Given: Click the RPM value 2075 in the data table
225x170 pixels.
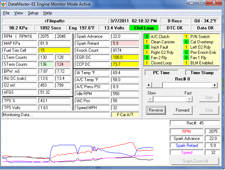Looking at the screenshot, I should 46,36.
